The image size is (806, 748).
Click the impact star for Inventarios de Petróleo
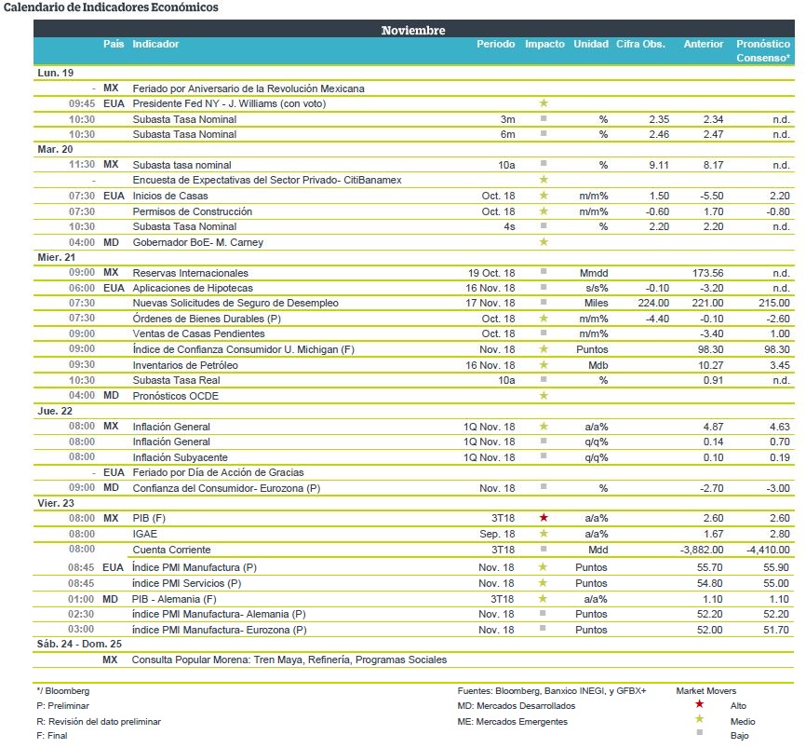[544, 364]
